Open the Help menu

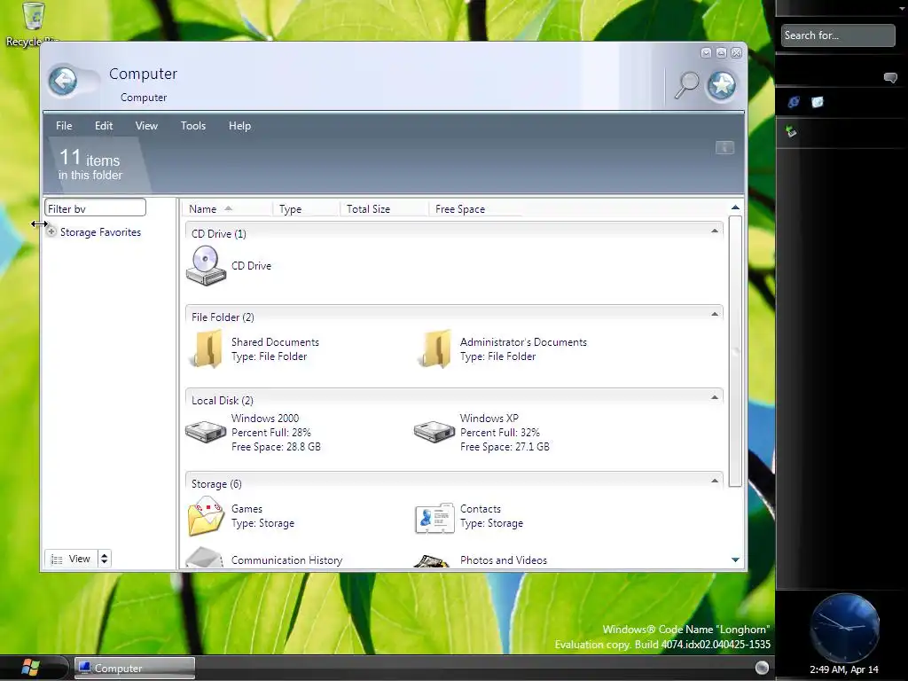(x=239, y=126)
